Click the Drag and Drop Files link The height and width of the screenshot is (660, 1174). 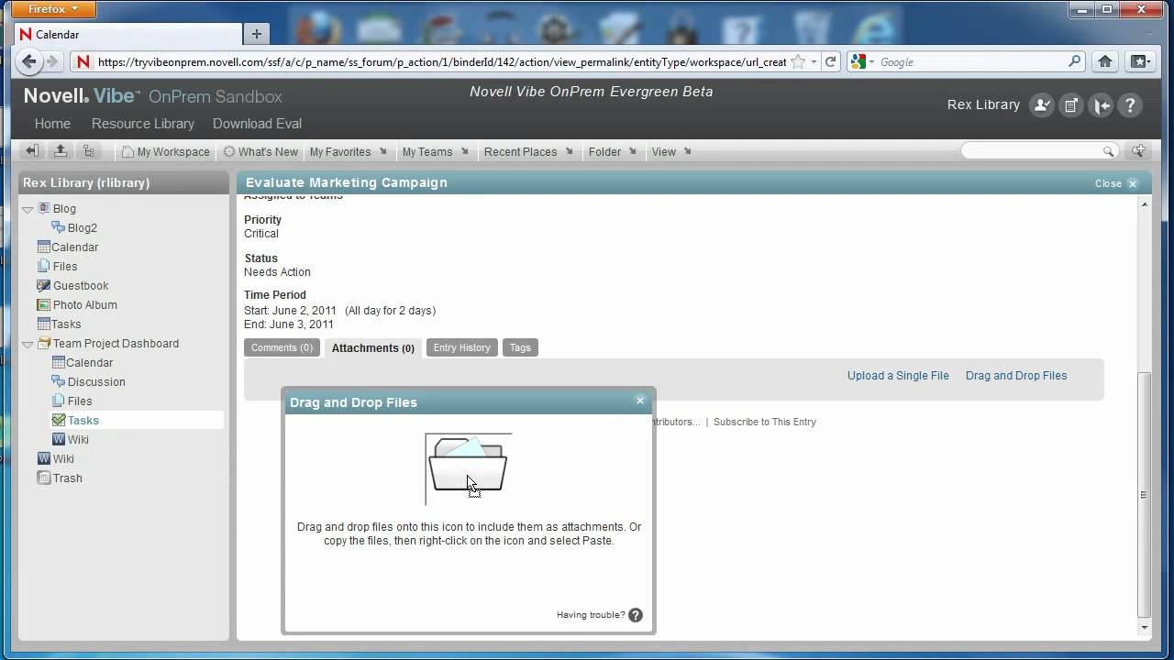coord(1016,376)
